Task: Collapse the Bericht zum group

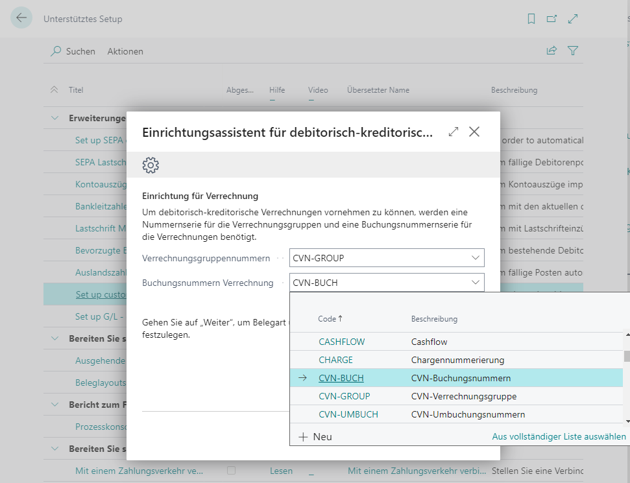Action: pyautogui.click(x=55, y=405)
